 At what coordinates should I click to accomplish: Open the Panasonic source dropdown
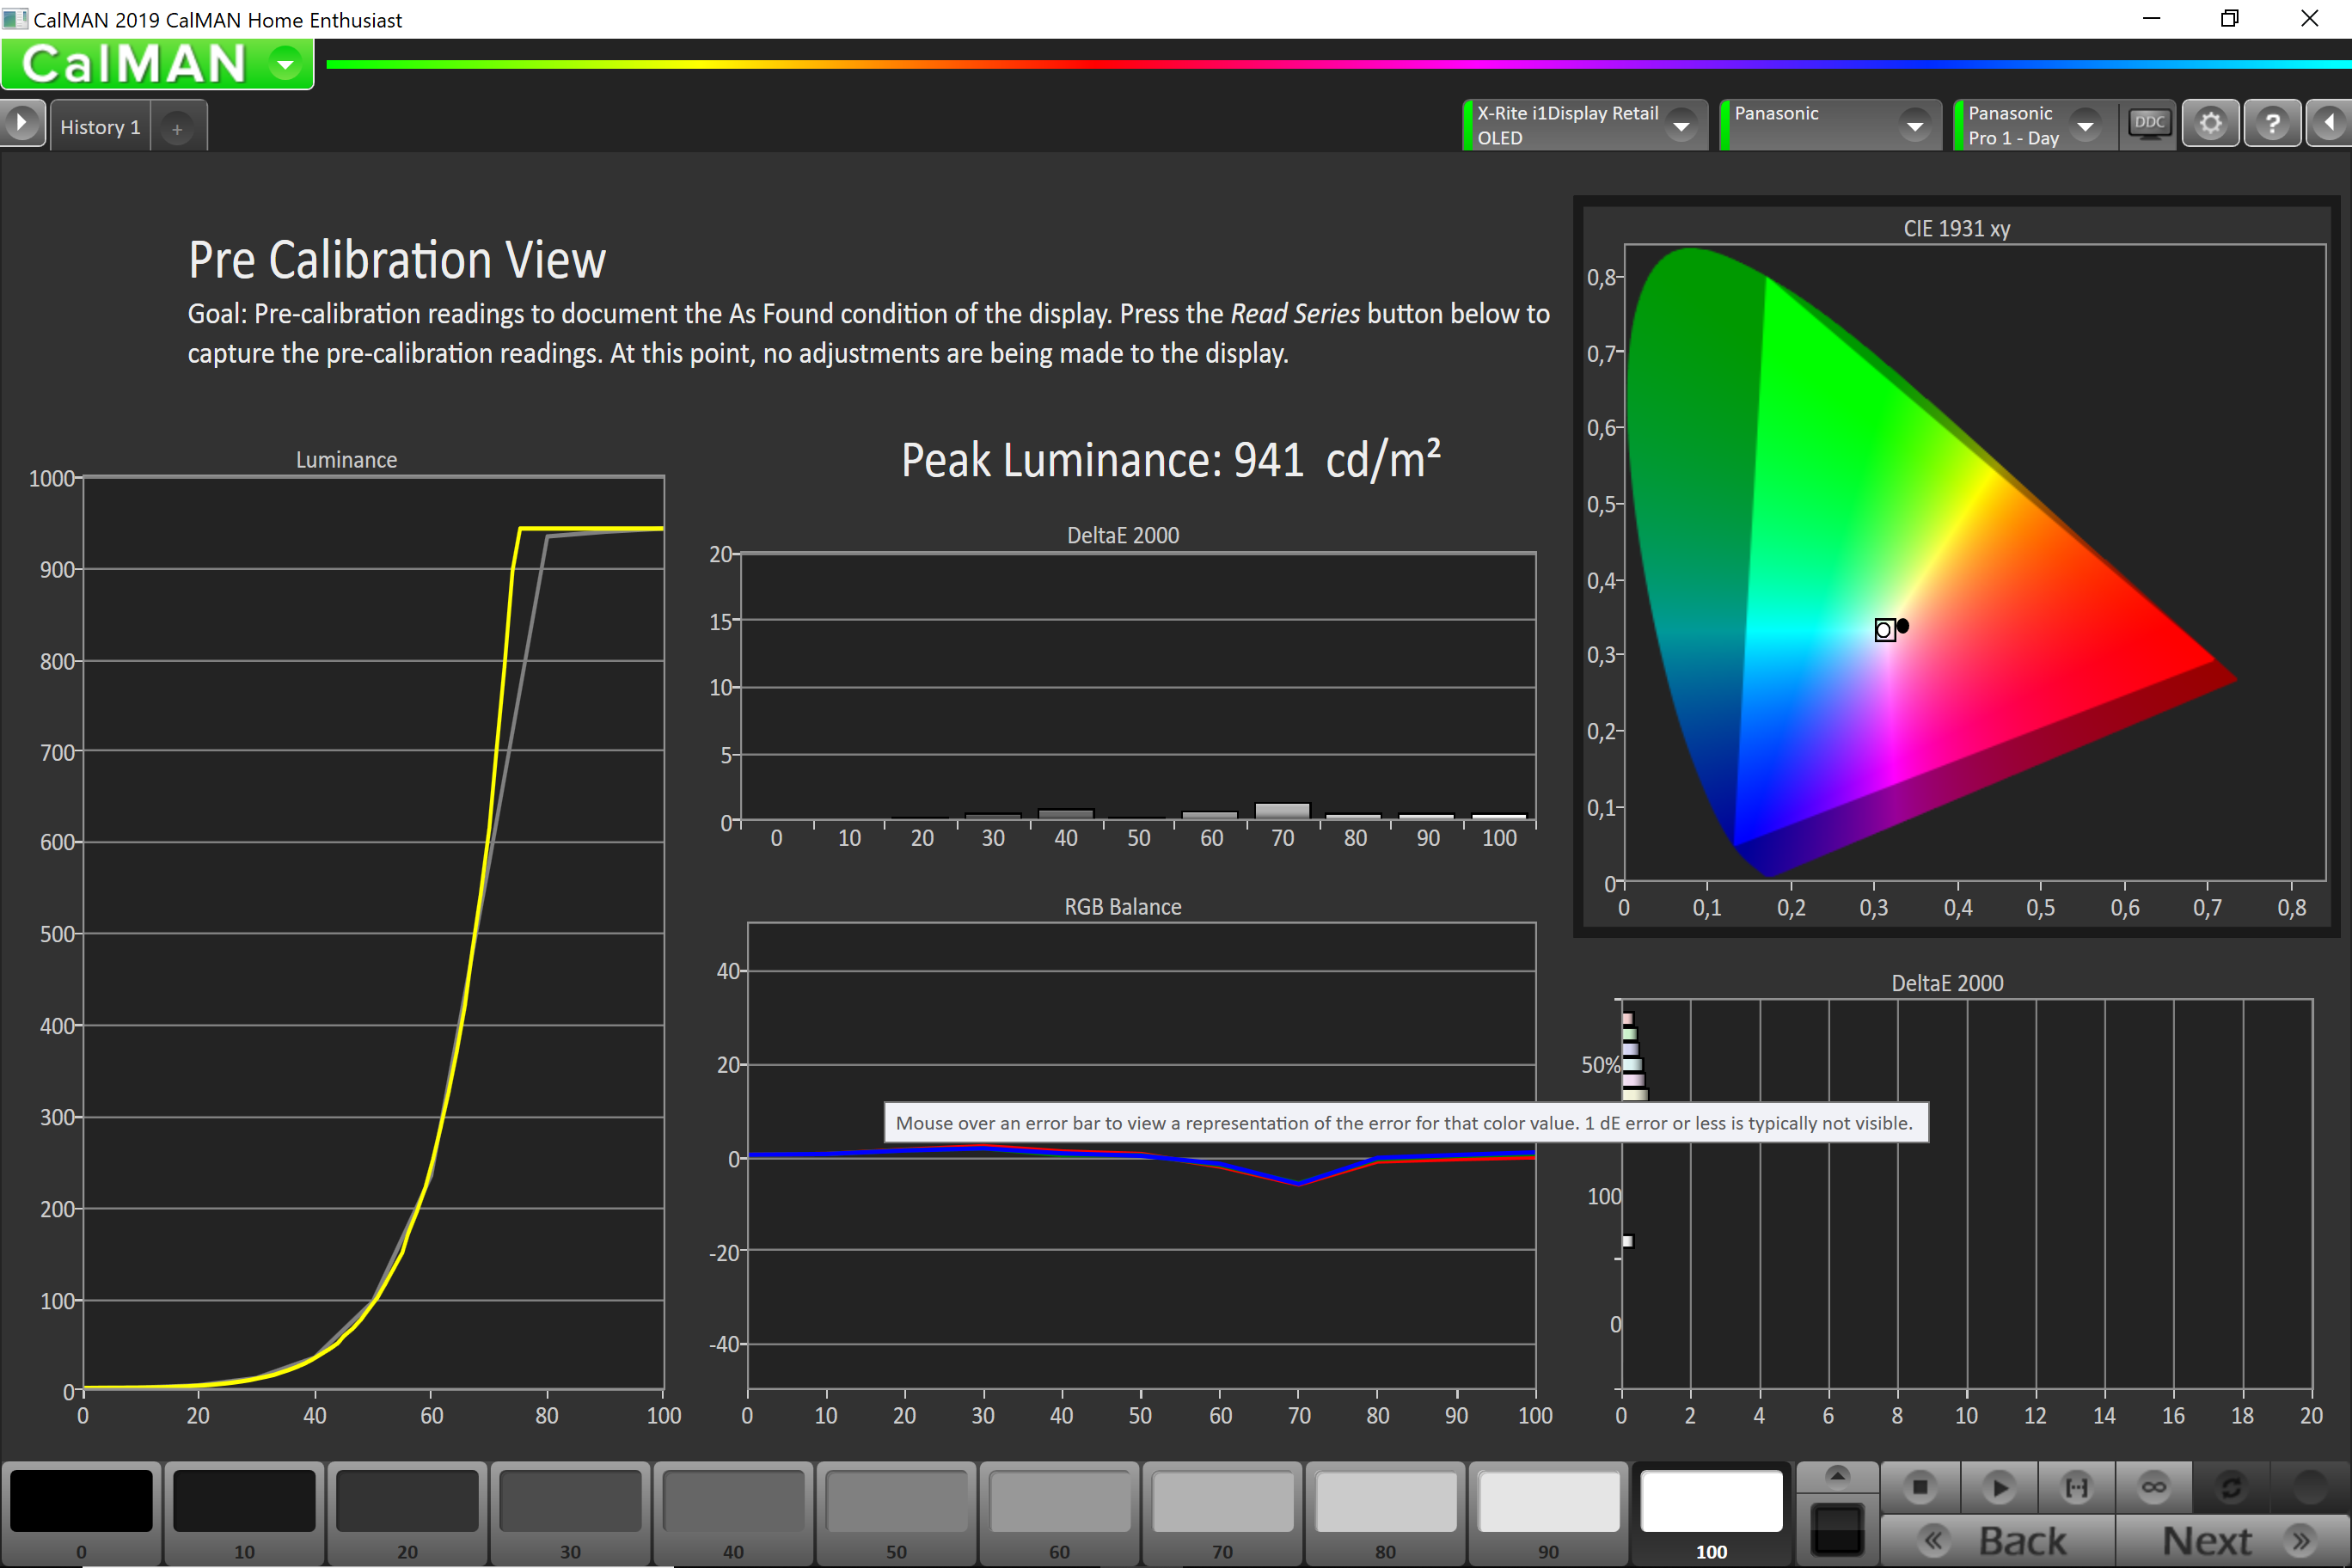pyautogui.click(x=1915, y=126)
